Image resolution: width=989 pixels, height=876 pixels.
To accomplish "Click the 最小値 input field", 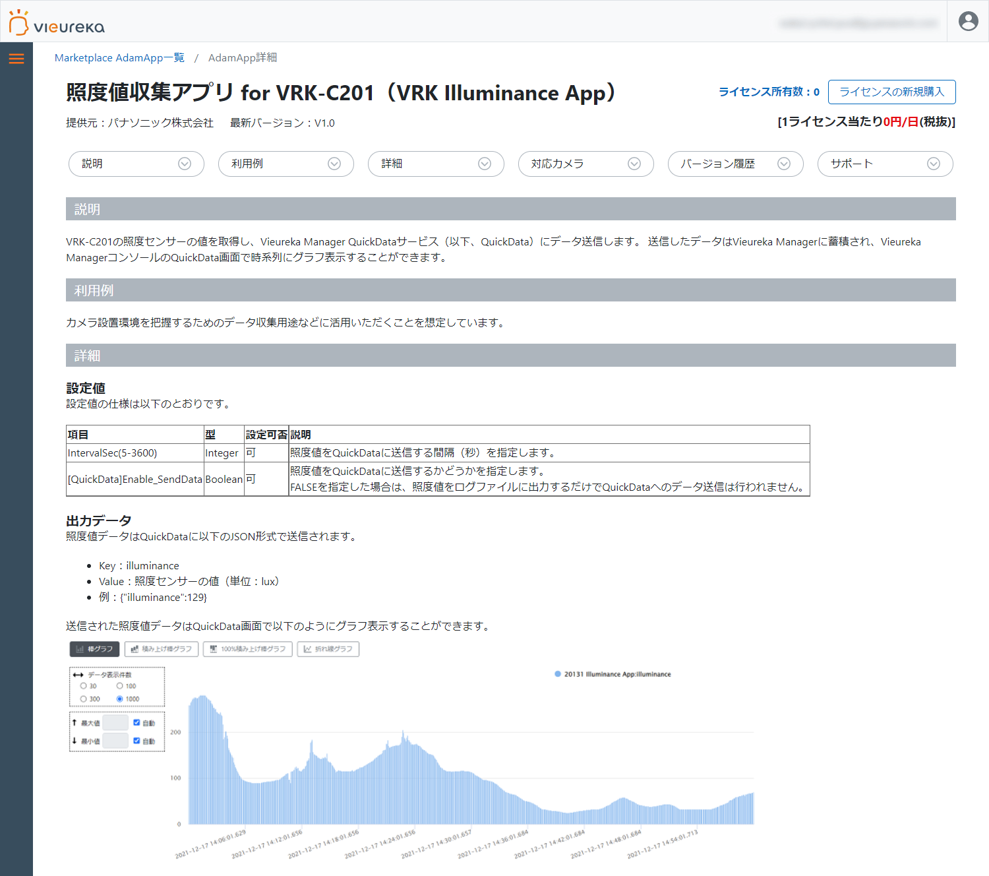I will tap(115, 741).
